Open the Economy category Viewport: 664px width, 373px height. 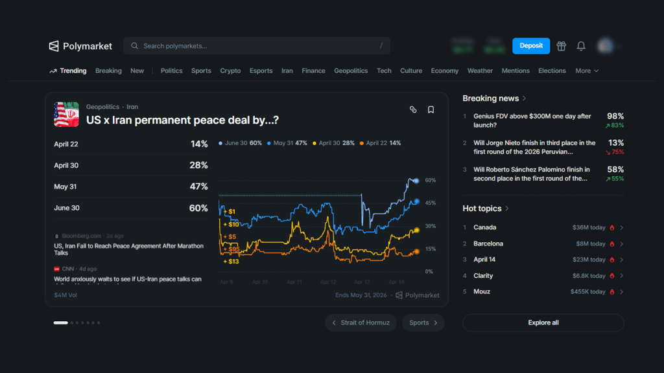point(445,71)
